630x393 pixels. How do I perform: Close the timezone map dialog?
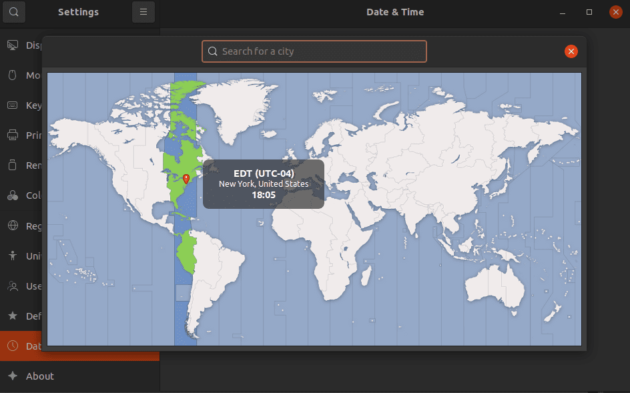pyautogui.click(x=571, y=51)
